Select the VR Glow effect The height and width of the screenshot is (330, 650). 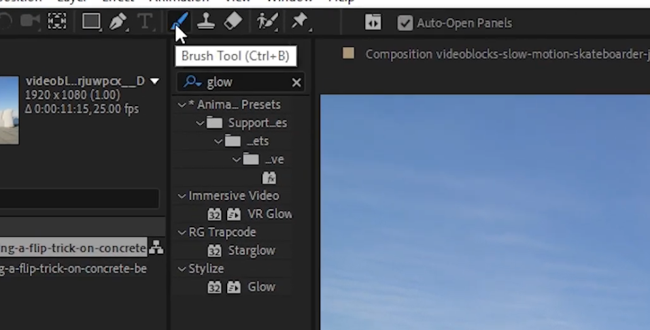pyautogui.click(x=269, y=214)
